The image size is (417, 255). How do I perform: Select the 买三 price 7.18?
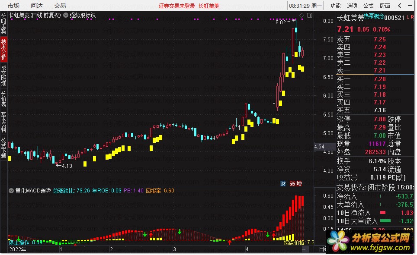click(380, 95)
